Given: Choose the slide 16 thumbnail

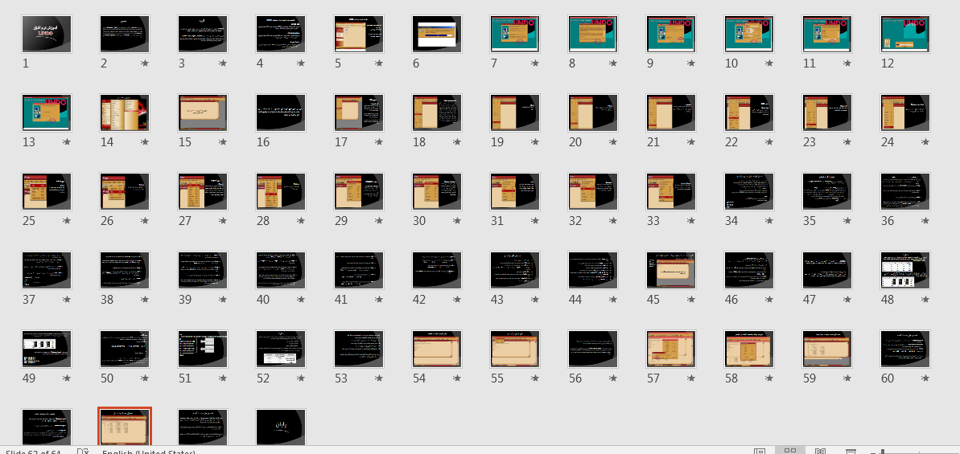Looking at the screenshot, I should click(x=281, y=112).
